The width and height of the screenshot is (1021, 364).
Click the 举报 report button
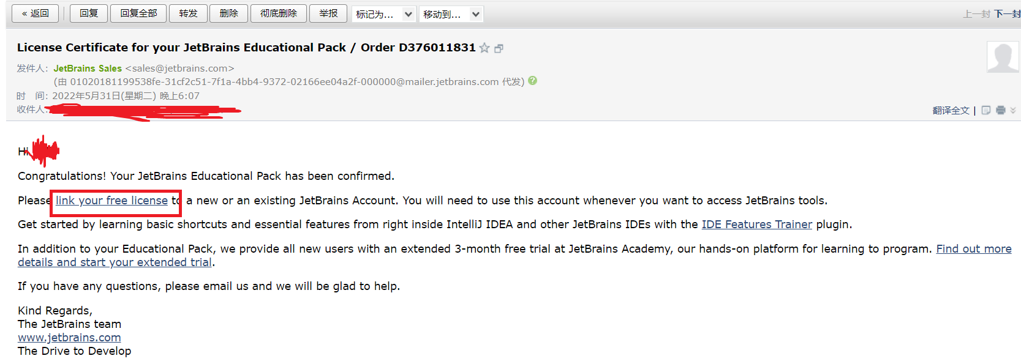click(x=328, y=13)
